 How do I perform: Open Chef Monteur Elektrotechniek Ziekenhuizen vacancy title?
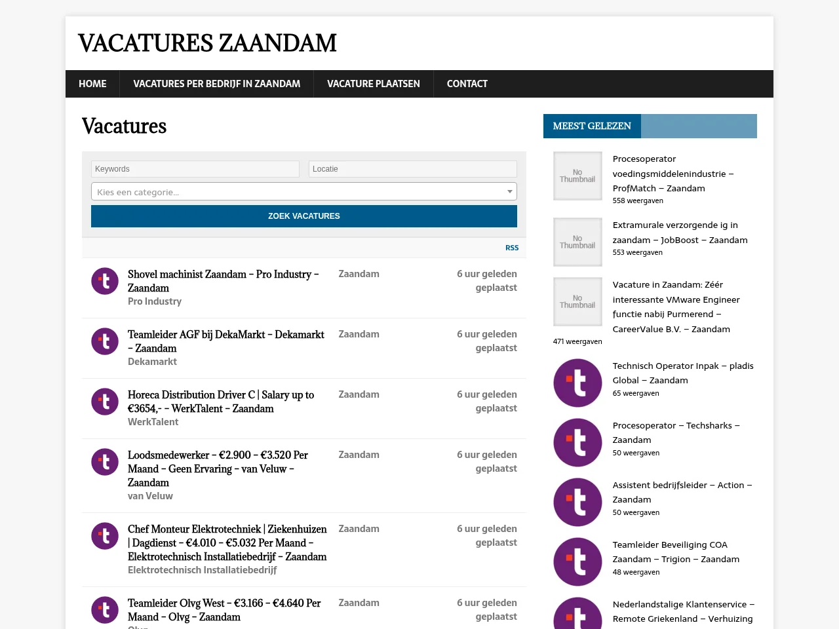(x=227, y=543)
